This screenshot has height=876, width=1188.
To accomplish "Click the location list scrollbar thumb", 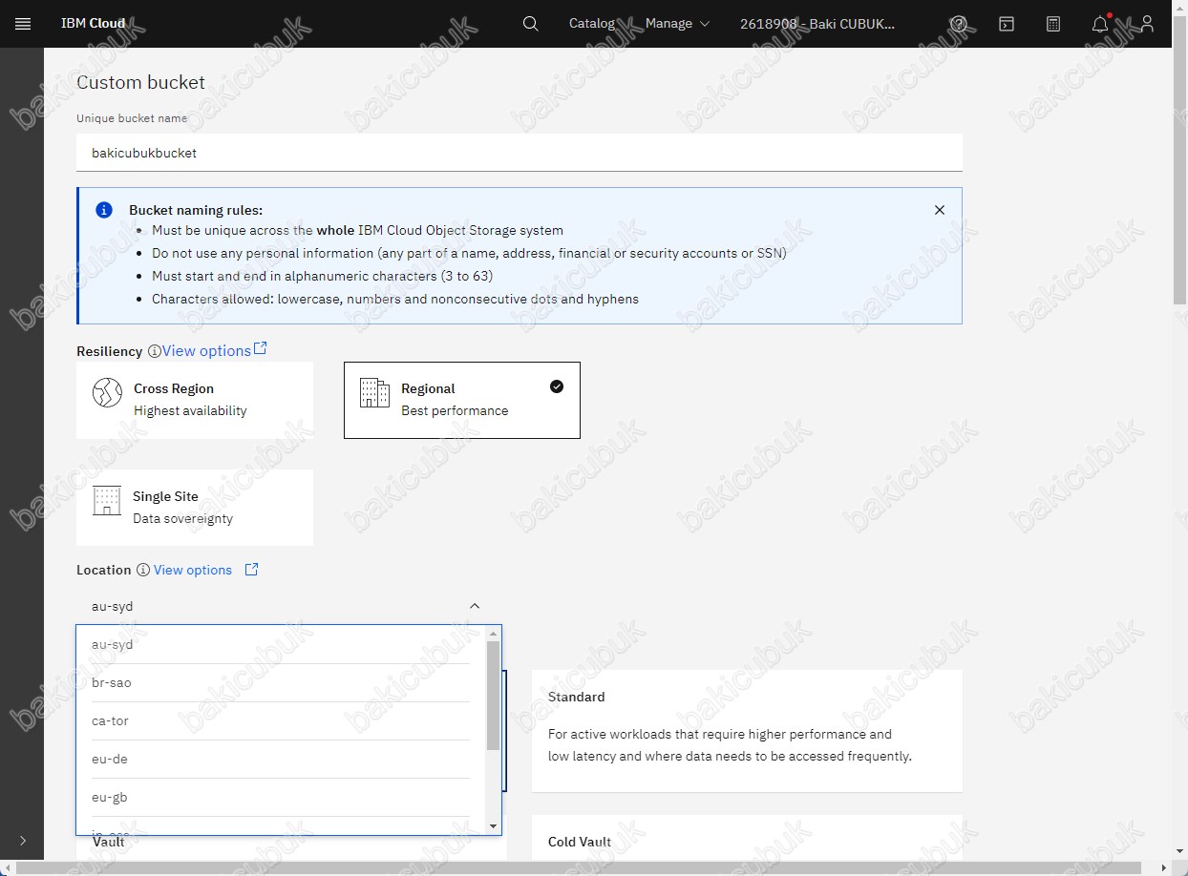I will coord(494,696).
